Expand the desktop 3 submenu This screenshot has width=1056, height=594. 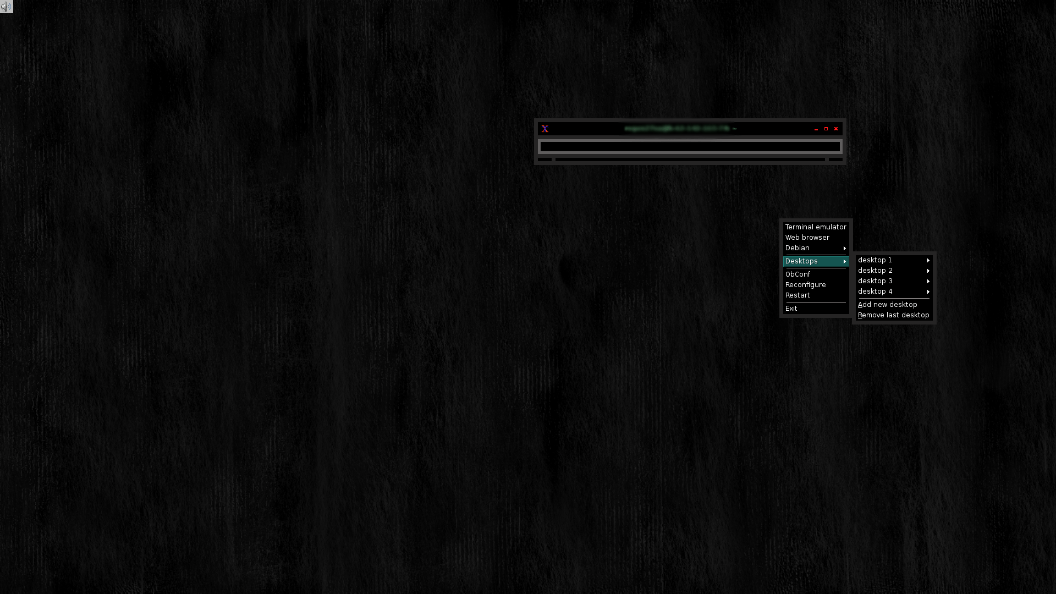(x=894, y=281)
